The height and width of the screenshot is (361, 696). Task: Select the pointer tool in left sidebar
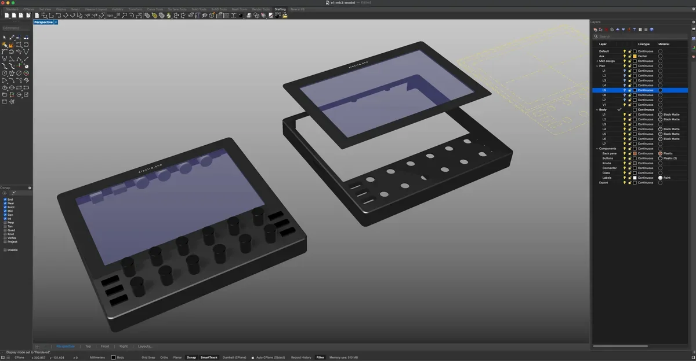[x=4, y=37]
